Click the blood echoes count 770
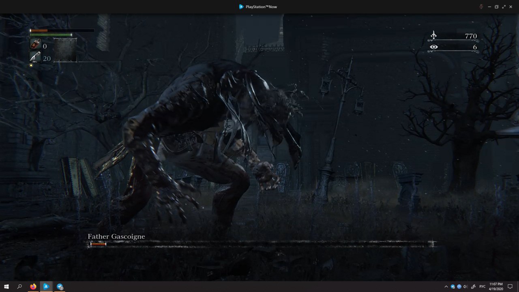Viewport: 519px width, 292px height. (x=471, y=36)
